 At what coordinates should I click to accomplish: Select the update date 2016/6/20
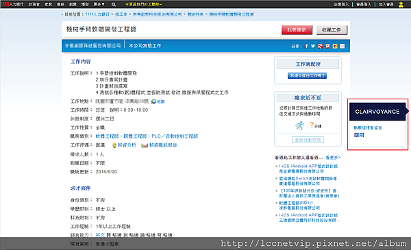106,172
